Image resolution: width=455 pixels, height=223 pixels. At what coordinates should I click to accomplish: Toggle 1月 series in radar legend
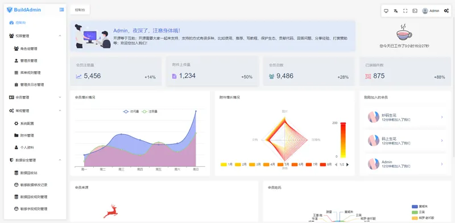tap(226, 164)
